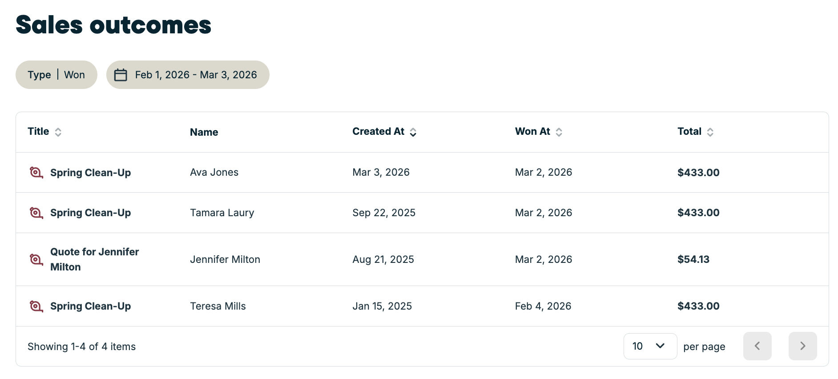Screen dimensions: 838x379
Task: Open Teresa Mills's Spring Clean-Up quote title
Action: [90, 306]
